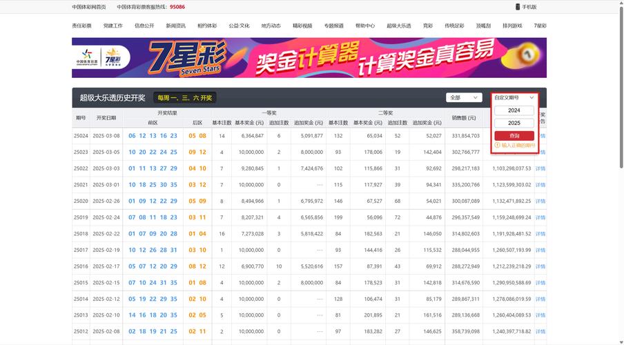The height and width of the screenshot is (345, 624).
Task: Click first prize amount 6,364,847
Action: pos(253,136)
